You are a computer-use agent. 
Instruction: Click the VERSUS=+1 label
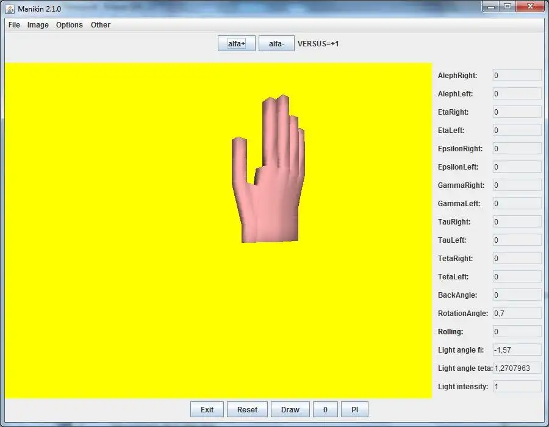click(318, 44)
